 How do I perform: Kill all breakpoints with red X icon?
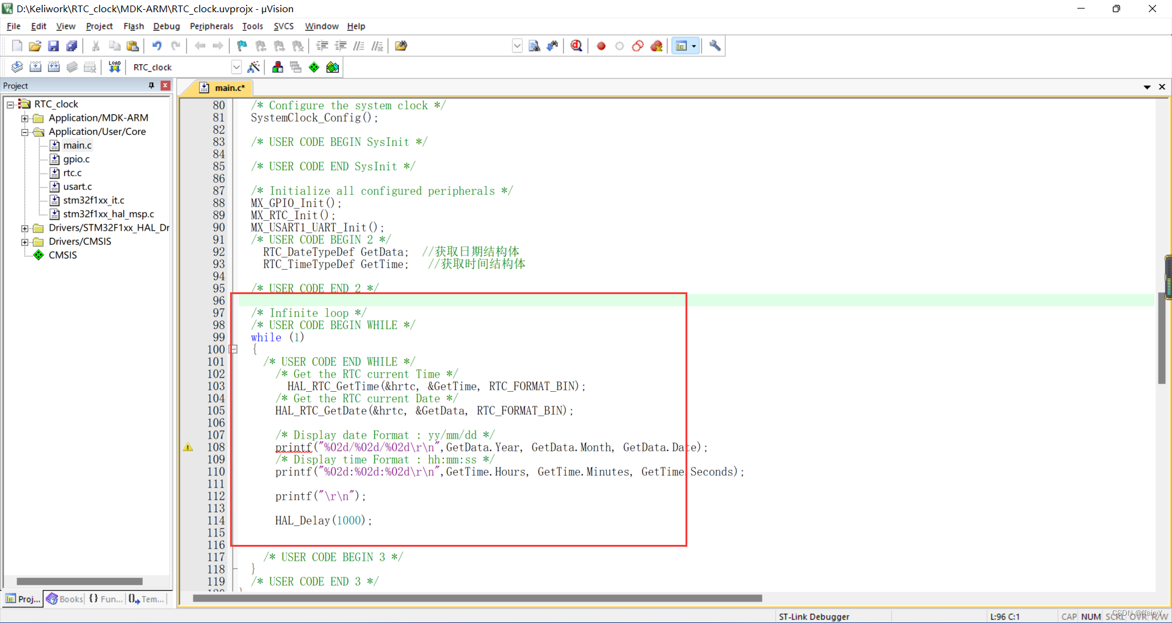pyautogui.click(x=657, y=46)
